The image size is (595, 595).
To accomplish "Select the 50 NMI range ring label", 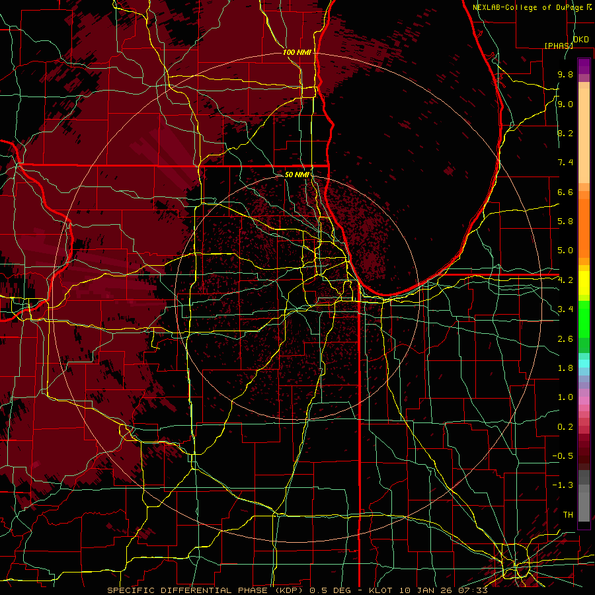I will tap(297, 175).
